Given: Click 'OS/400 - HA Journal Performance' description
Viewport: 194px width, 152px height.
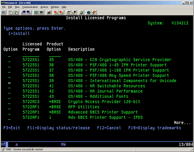Looking at the screenshot, I should pyautogui.click(x=106, y=91).
